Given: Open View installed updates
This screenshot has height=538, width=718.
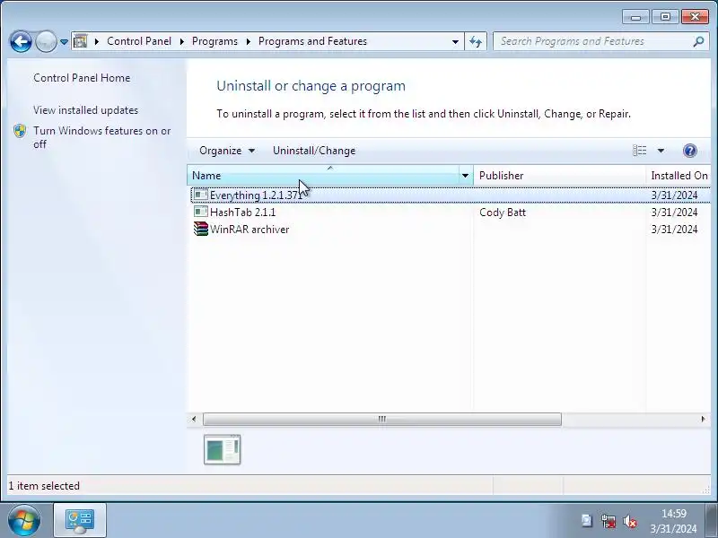Looking at the screenshot, I should [x=85, y=110].
